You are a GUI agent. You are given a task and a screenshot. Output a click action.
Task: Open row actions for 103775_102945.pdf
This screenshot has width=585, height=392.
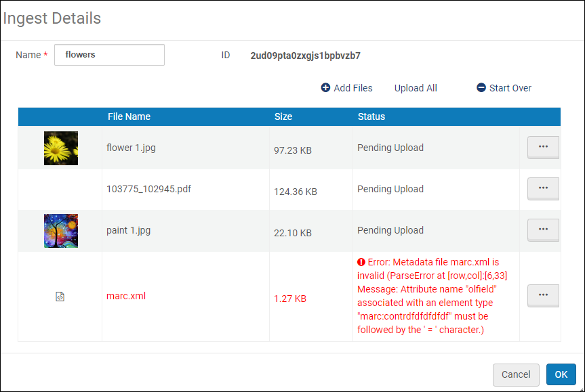[543, 188]
